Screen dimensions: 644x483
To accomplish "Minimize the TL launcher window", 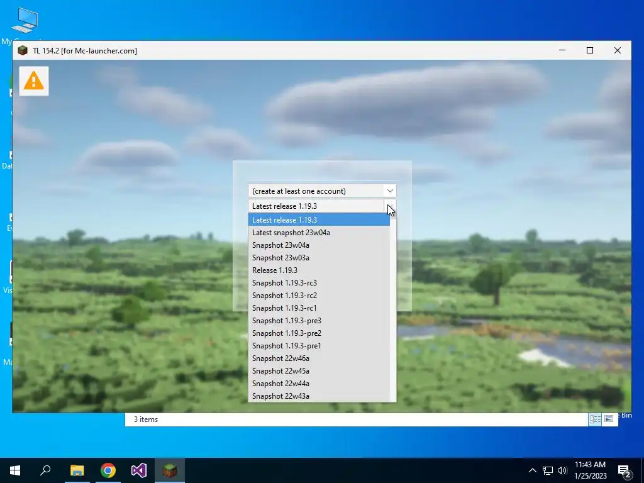I will tap(562, 50).
